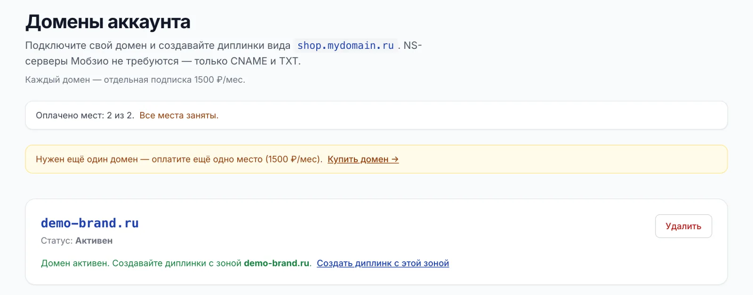Click the Все места заняты warning text
This screenshot has height=295, width=753.
[179, 116]
